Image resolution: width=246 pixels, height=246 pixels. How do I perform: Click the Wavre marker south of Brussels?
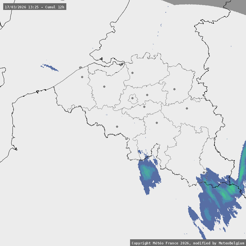point(144,107)
